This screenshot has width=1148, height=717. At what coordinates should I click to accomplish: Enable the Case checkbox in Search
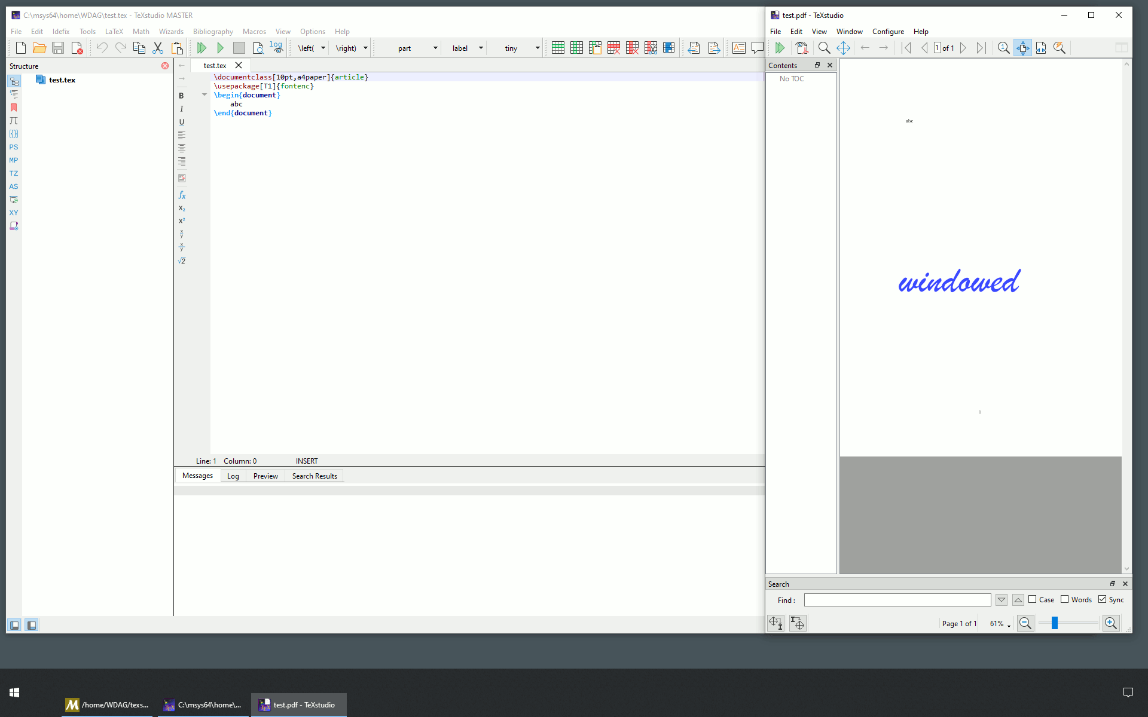point(1033,599)
